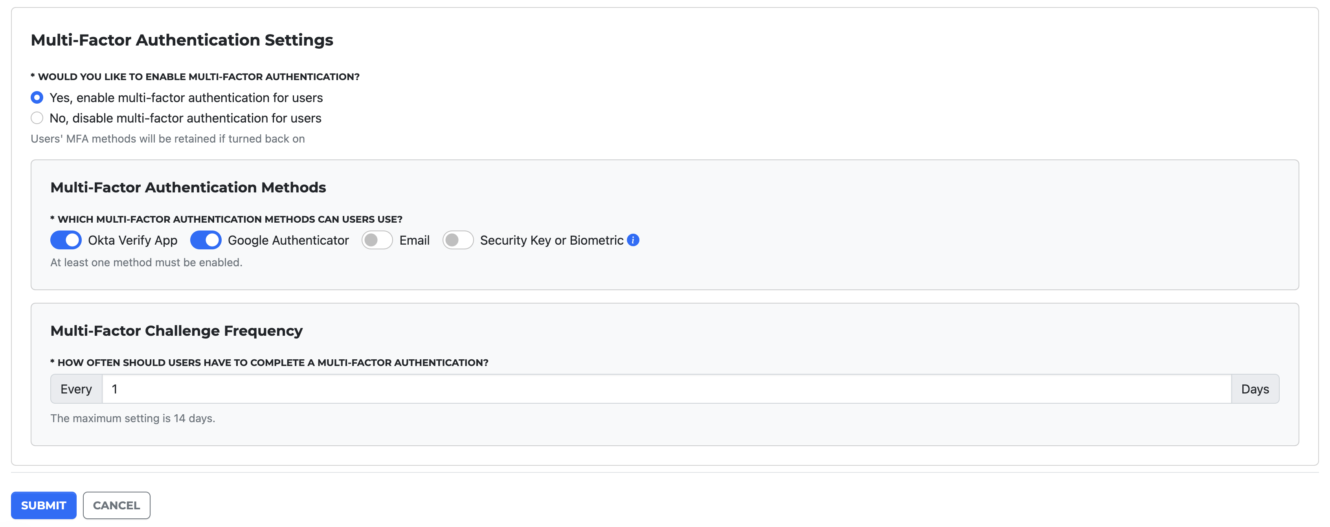Enable the Security Key or Biometric method
Image resolution: width=1330 pixels, height=527 pixels.
(458, 240)
